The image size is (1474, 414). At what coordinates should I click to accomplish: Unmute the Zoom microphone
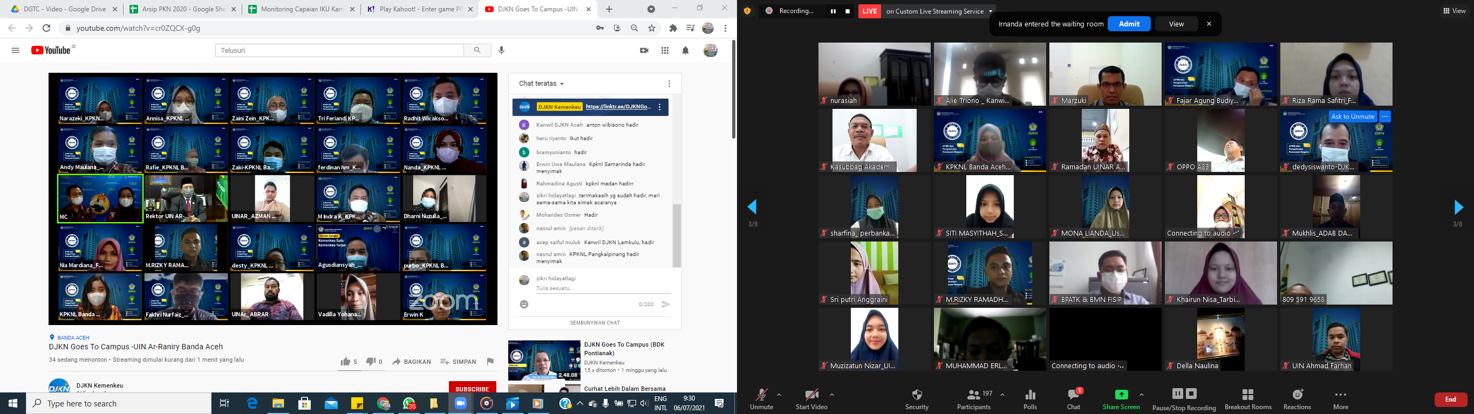761,396
